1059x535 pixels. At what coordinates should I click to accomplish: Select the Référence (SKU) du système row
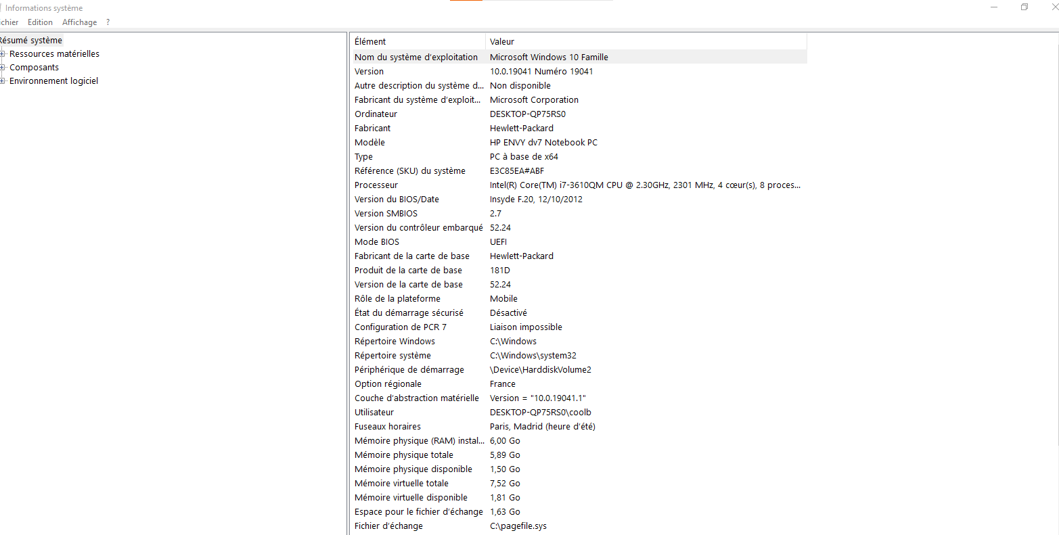point(579,171)
